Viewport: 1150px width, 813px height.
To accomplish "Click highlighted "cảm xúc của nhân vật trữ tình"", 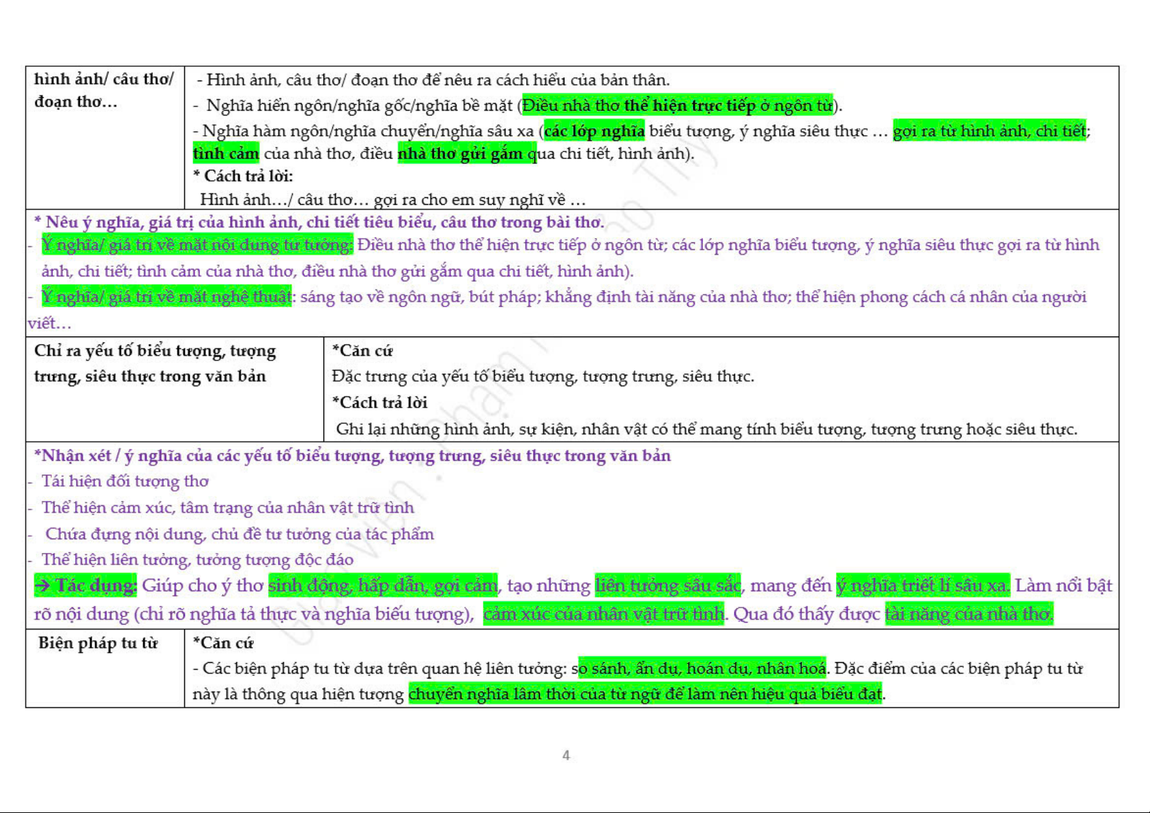I will coord(603,614).
